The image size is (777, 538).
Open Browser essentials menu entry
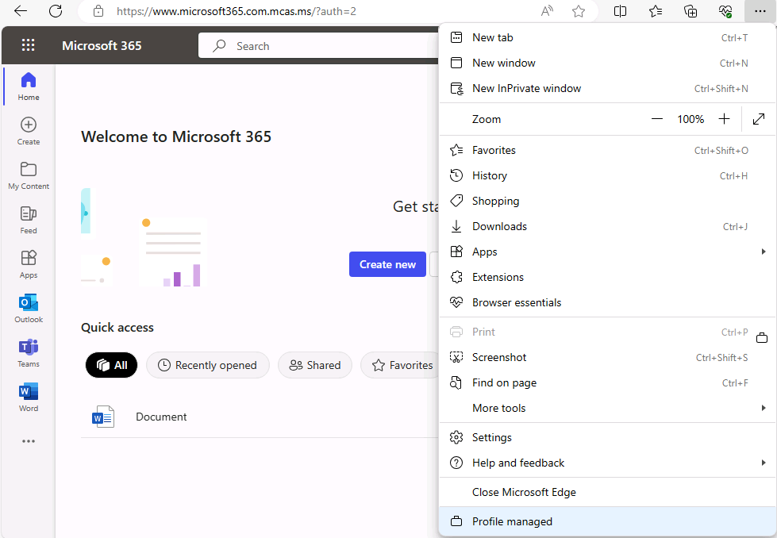tap(607, 302)
